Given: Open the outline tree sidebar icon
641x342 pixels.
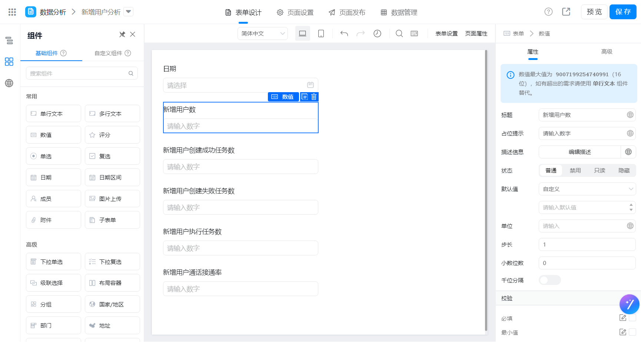Looking at the screenshot, I should 9,40.
